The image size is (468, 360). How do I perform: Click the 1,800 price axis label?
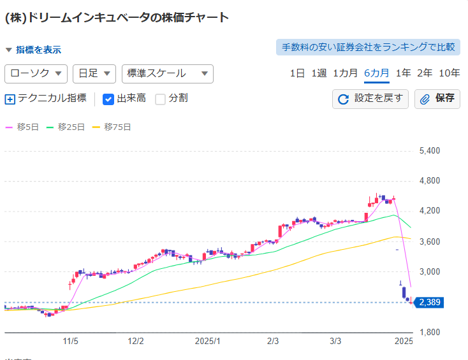(430, 332)
